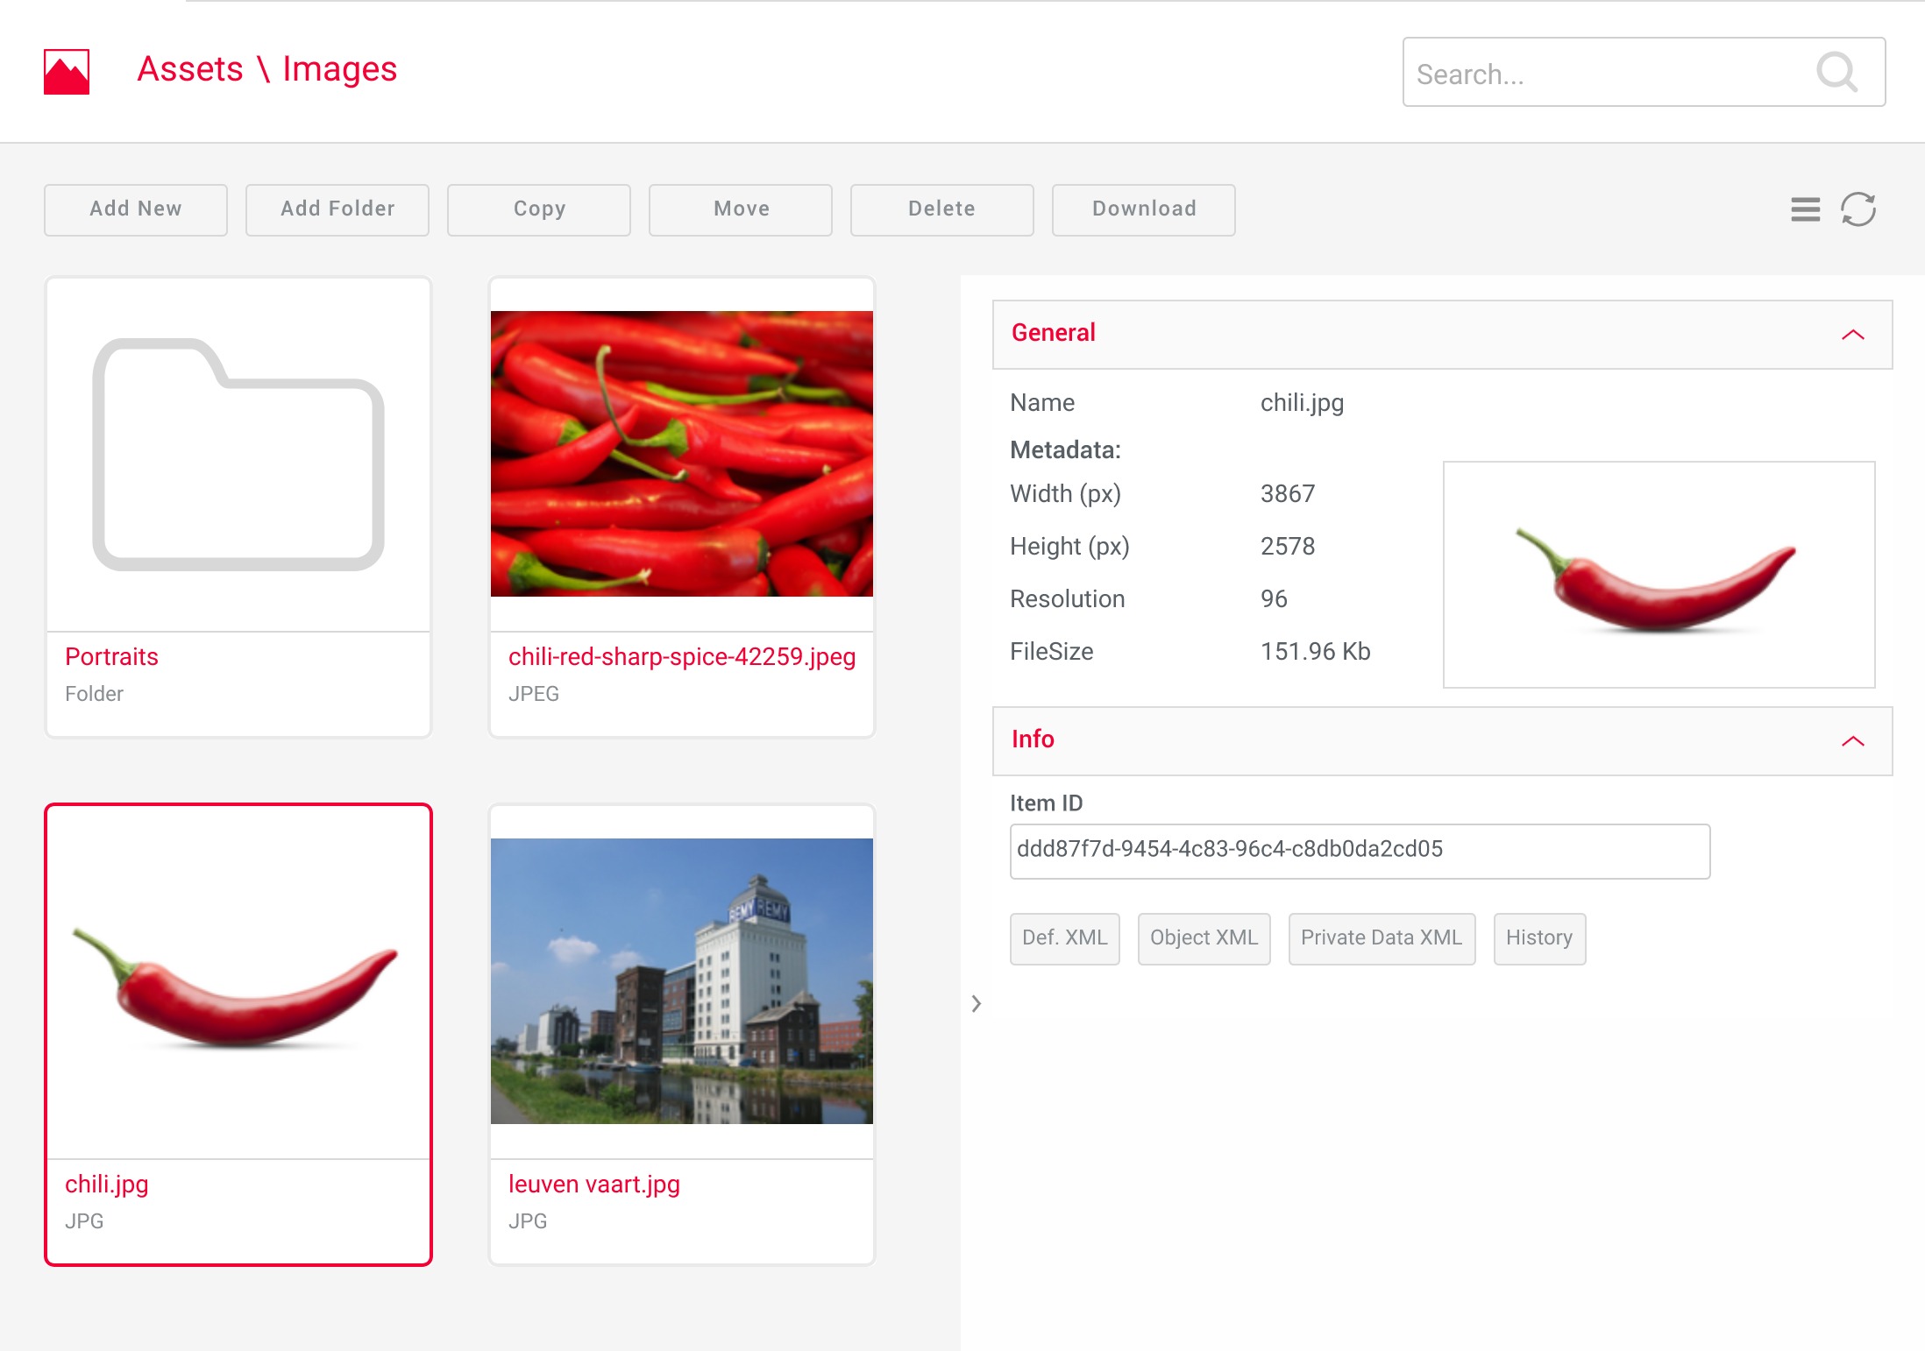Click the General section title
This screenshot has width=1925, height=1351.
pos(1054,333)
